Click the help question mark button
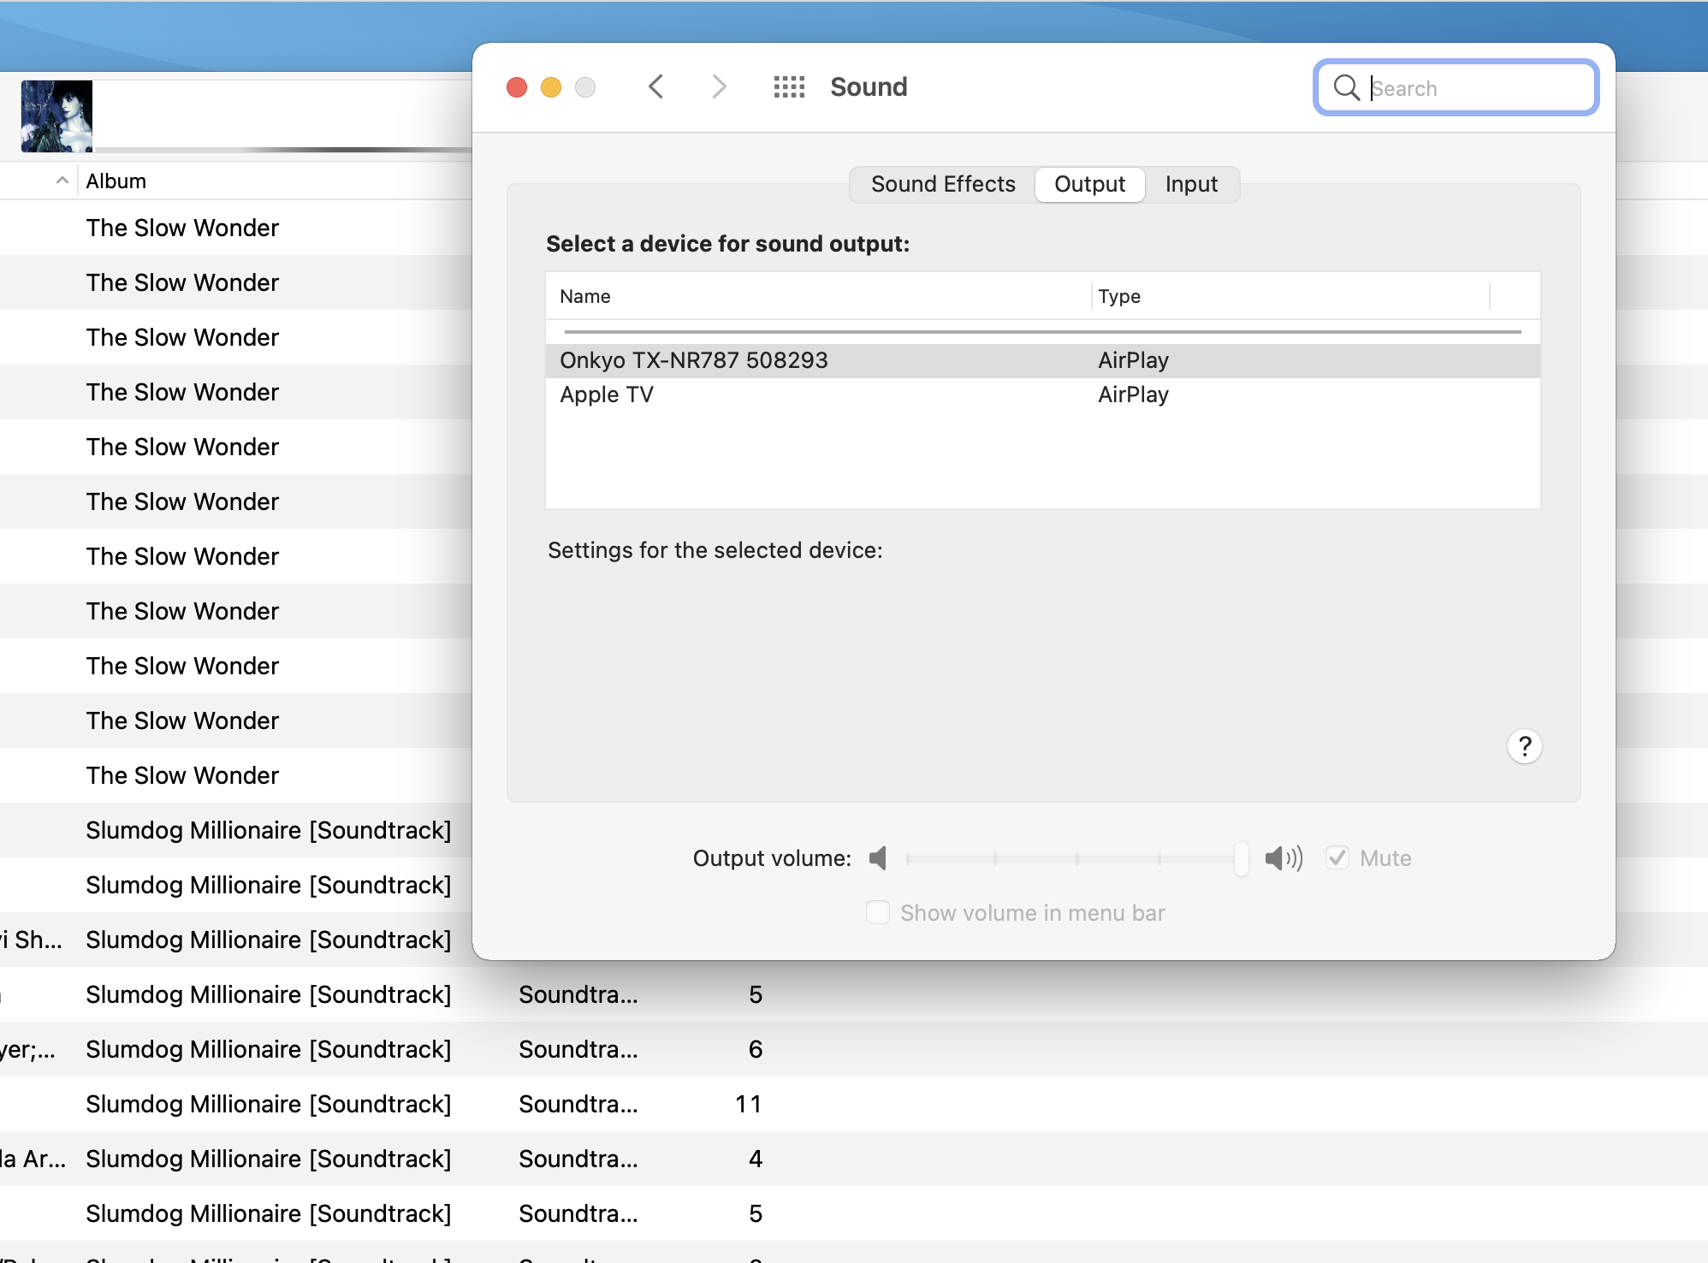Screen dimensions: 1708x1263 1524,746
